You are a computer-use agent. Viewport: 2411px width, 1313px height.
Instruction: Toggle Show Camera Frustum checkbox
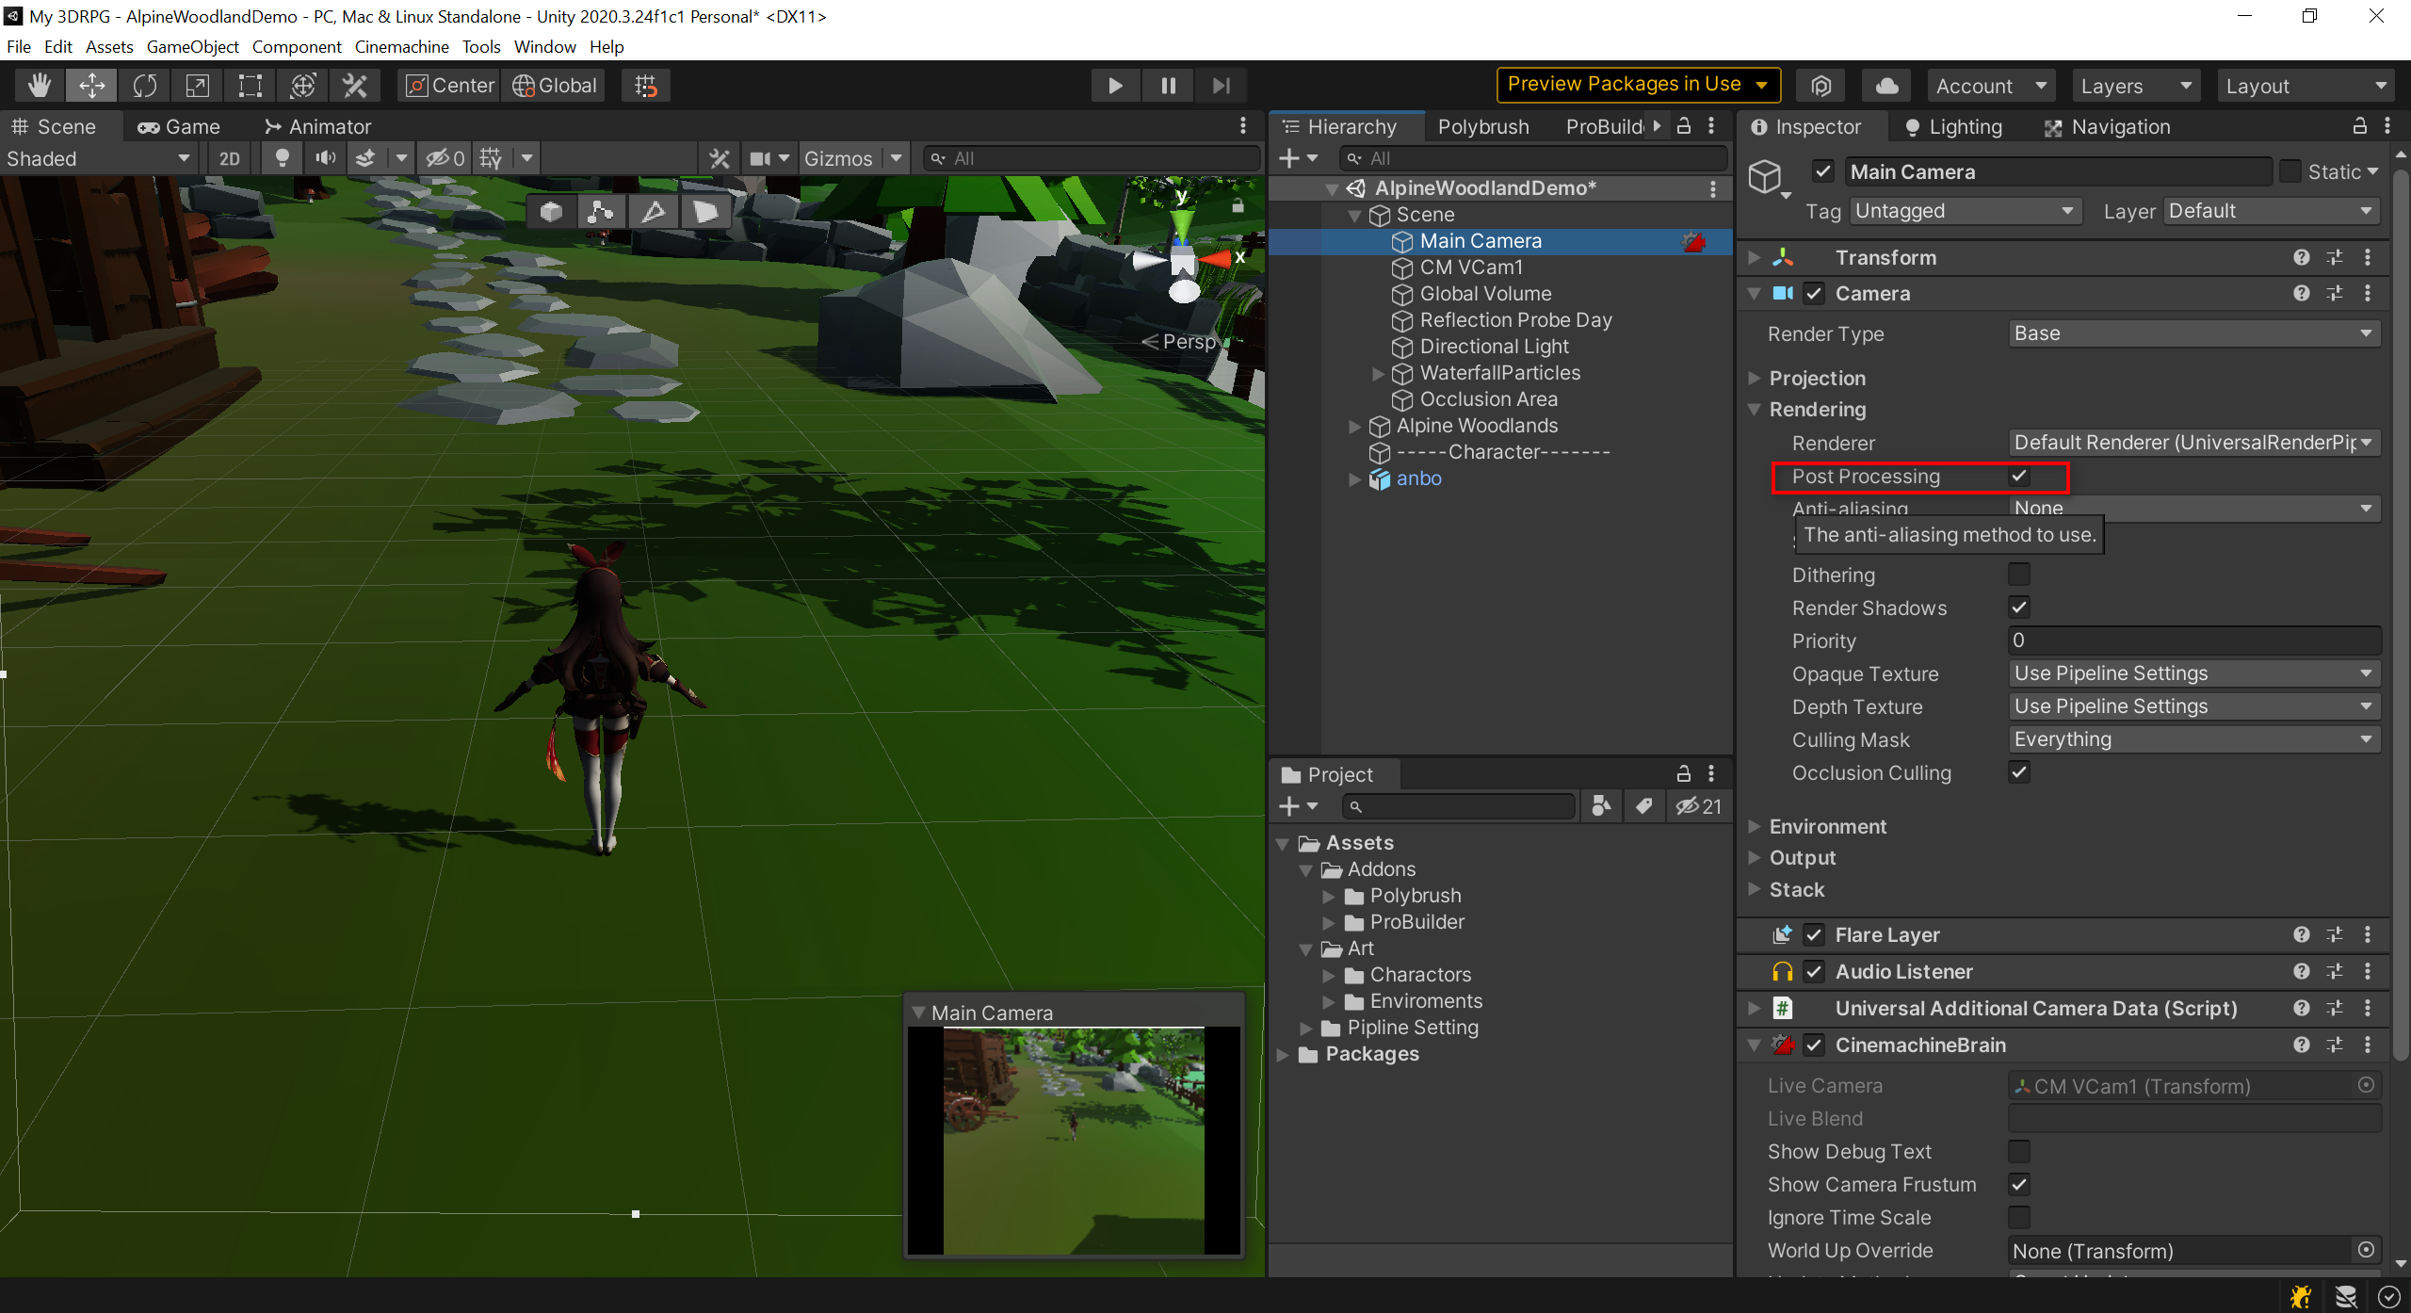click(2019, 1184)
